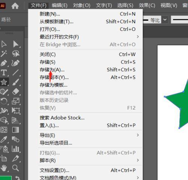Select the Pen tool
Viewport: 188px width, 180px height.
coord(4,63)
